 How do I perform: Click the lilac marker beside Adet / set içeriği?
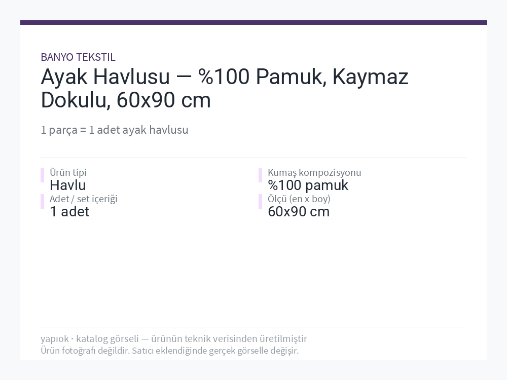pos(43,202)
